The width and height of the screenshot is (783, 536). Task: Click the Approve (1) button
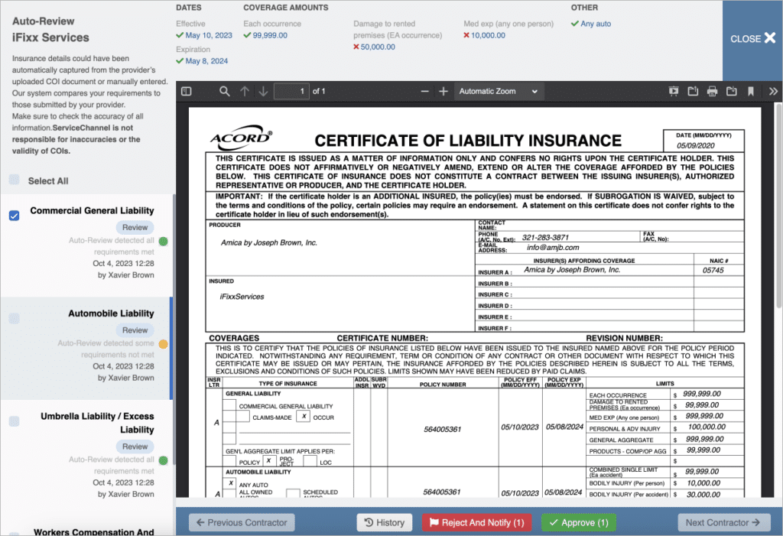[579, 523]
